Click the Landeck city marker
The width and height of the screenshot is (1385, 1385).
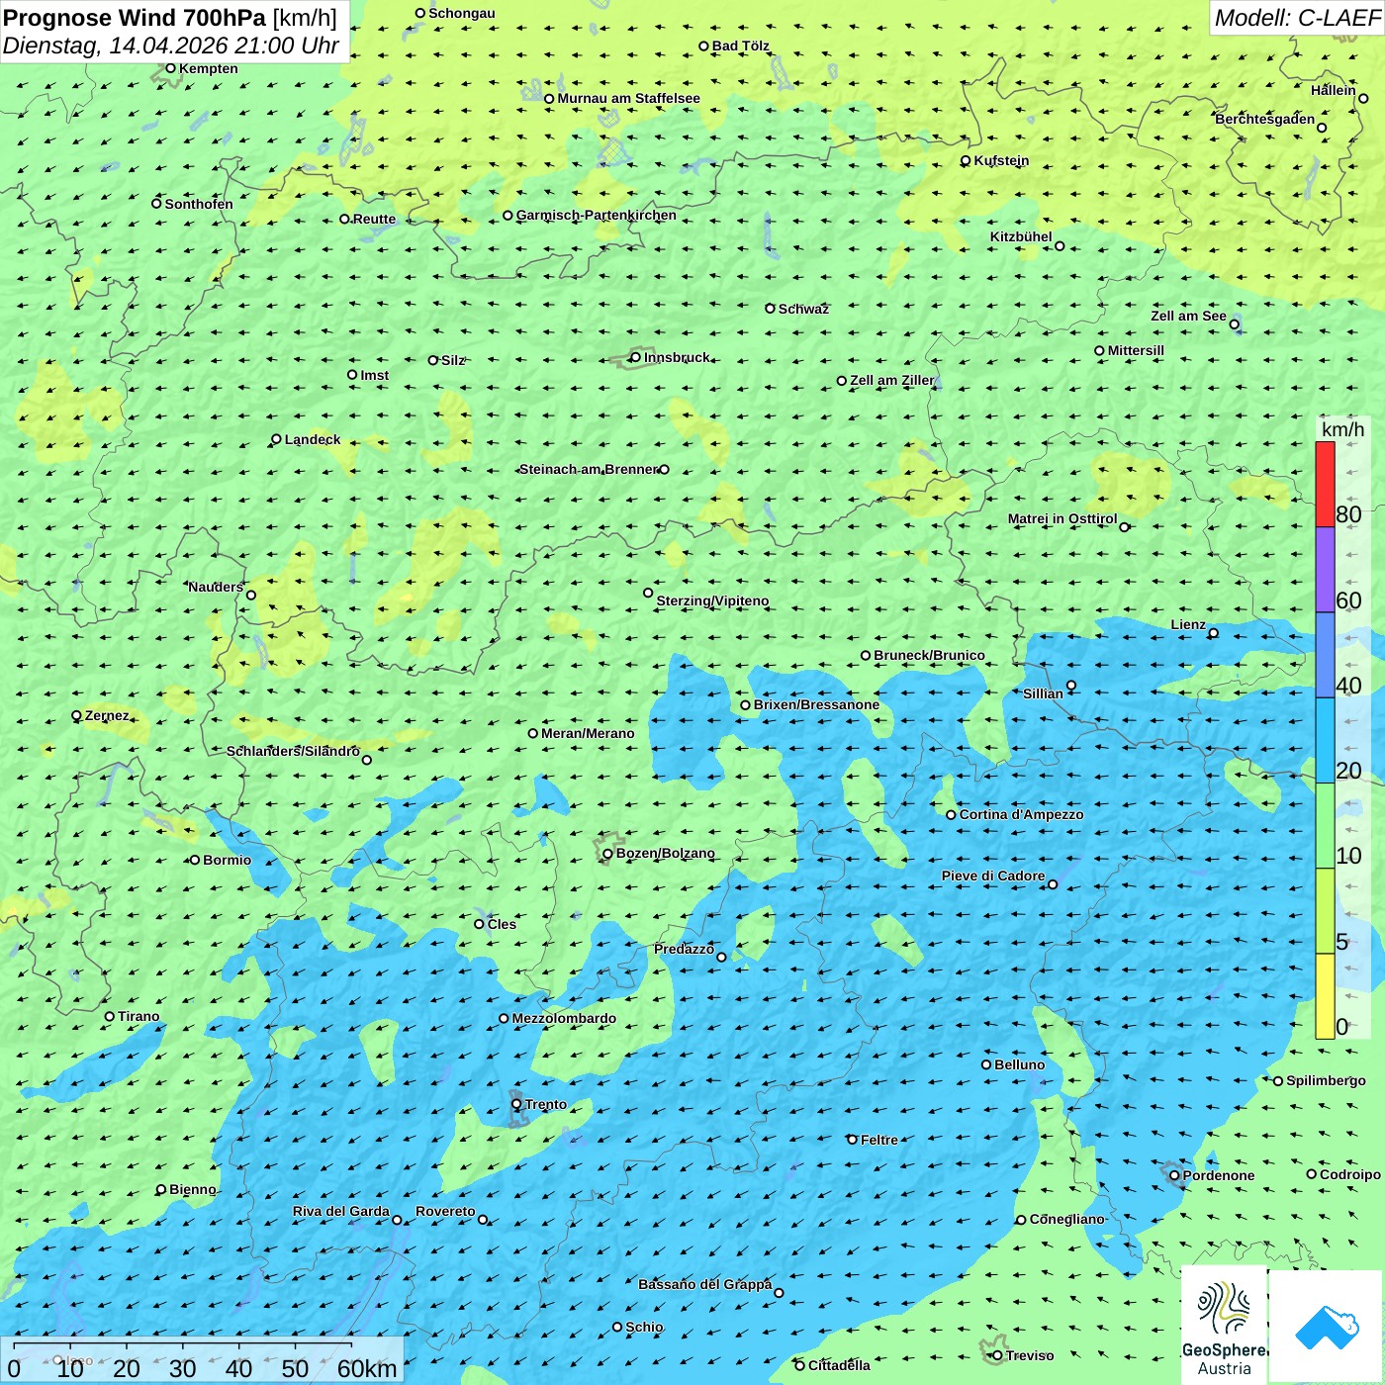point(276,439)
